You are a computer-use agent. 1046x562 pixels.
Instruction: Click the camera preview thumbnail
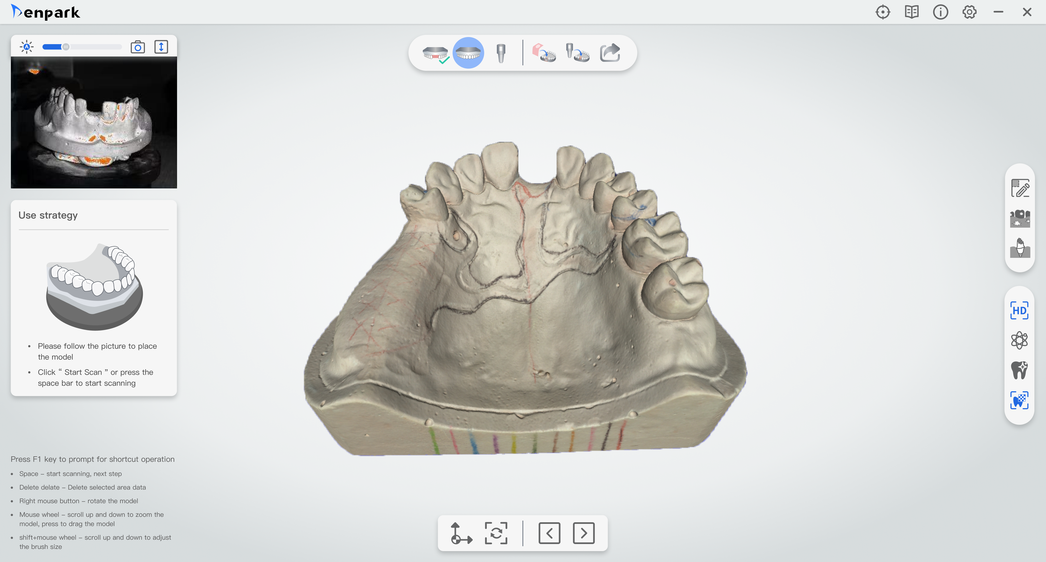pyautogui.click(x=94, y=123)
